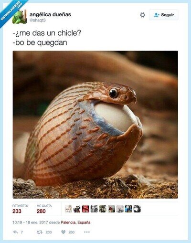Click the reply arrow icon
This screenshot has height=243, width=191.
click(15, 232)
